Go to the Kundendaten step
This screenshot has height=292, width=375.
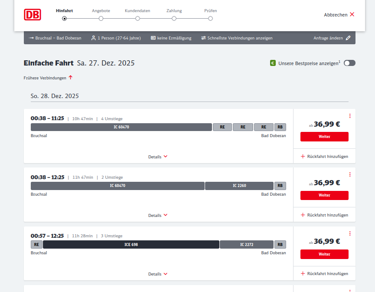point(137,18)
